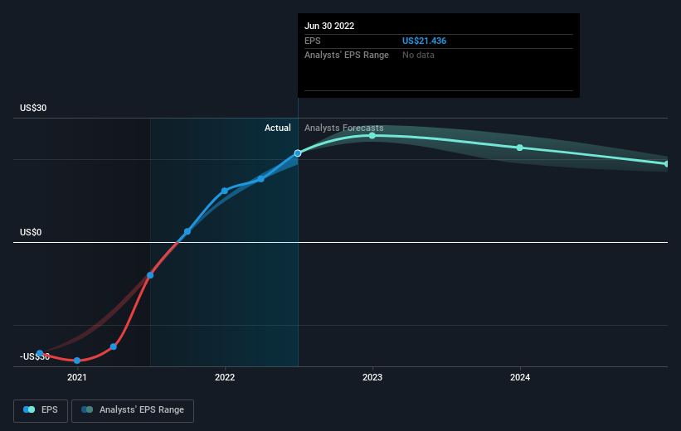Click the data point crossing above US$0

[187, 232]
